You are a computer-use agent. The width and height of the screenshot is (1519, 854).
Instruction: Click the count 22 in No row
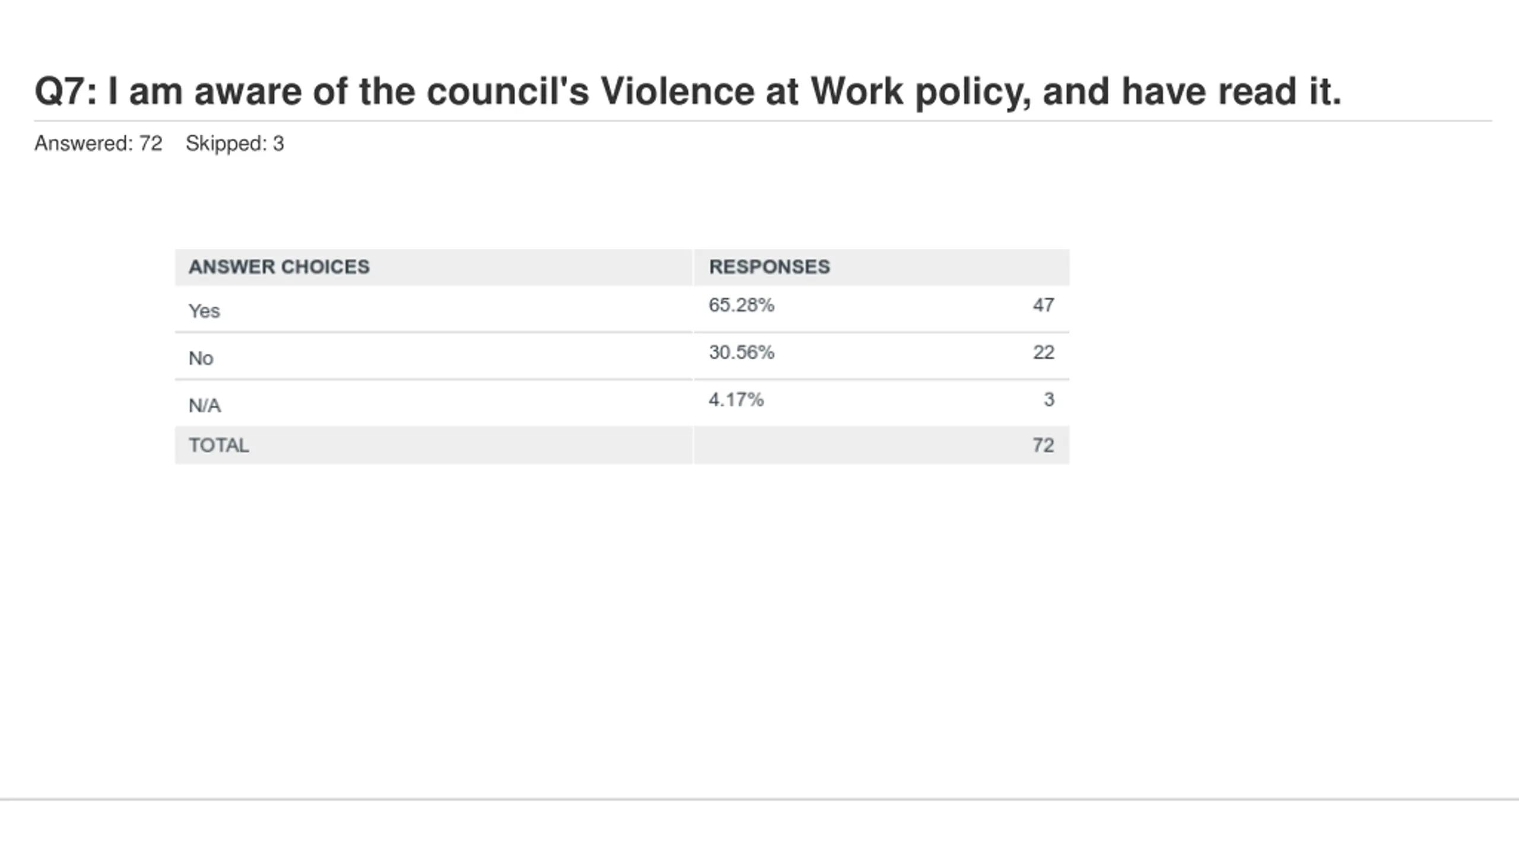(x=1044, y=352)
